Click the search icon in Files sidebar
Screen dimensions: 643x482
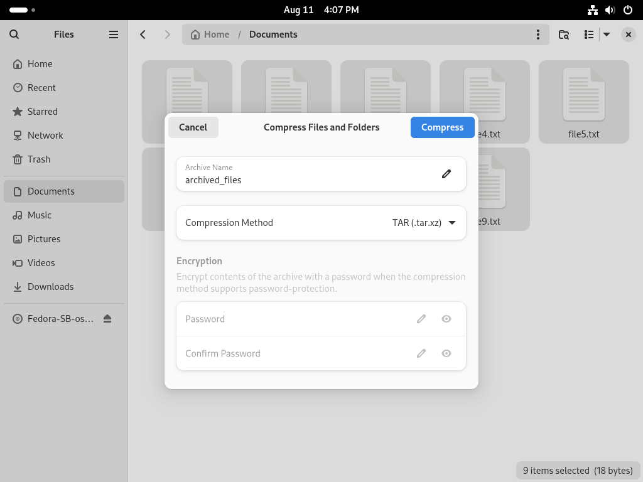(14, 35)
